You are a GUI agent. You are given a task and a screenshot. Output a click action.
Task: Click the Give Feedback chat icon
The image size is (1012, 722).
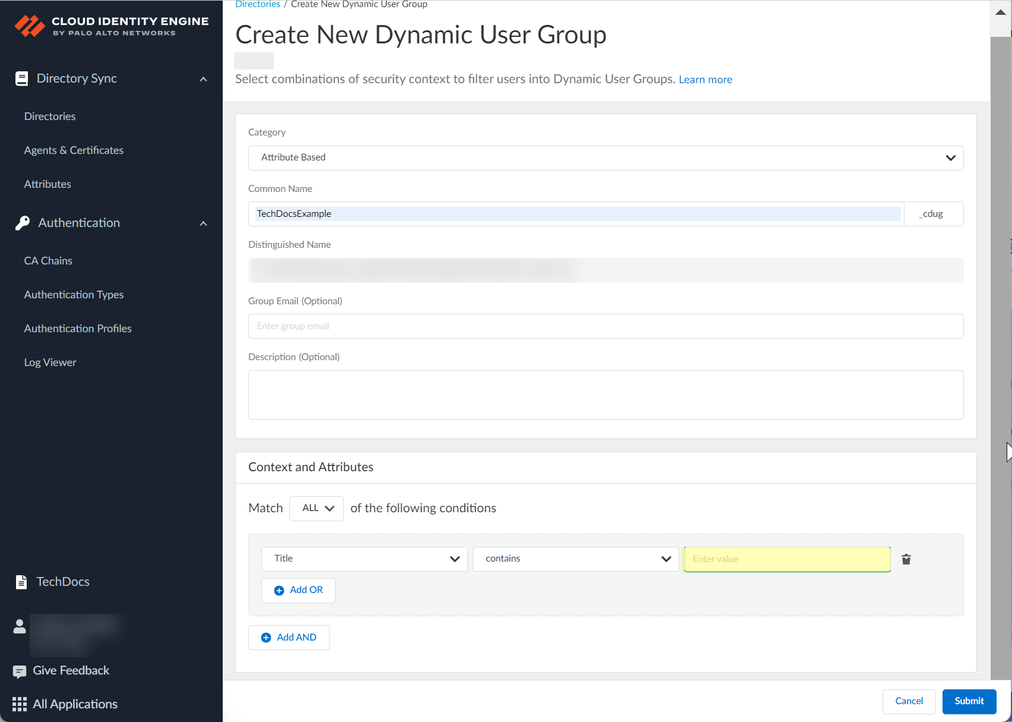click(20, 671)
